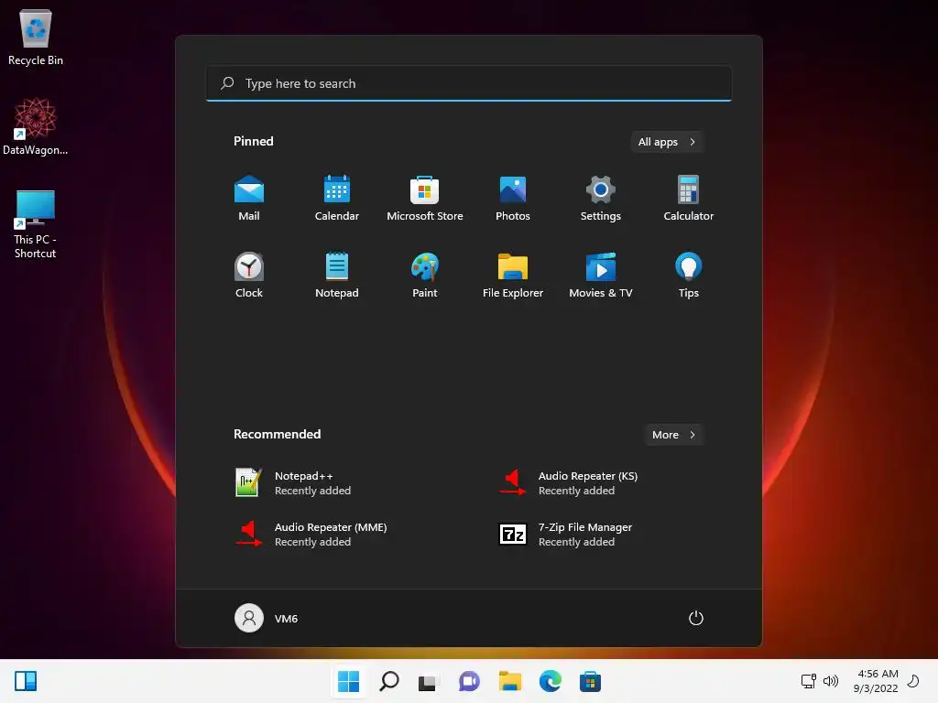Open Settings from the pinned apps

point(601,199)
